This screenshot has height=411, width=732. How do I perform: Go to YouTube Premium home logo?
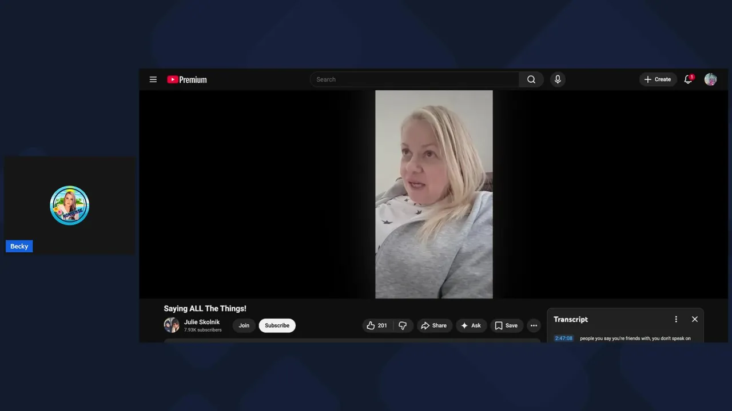pyautogui.click(x=187, y=79)
